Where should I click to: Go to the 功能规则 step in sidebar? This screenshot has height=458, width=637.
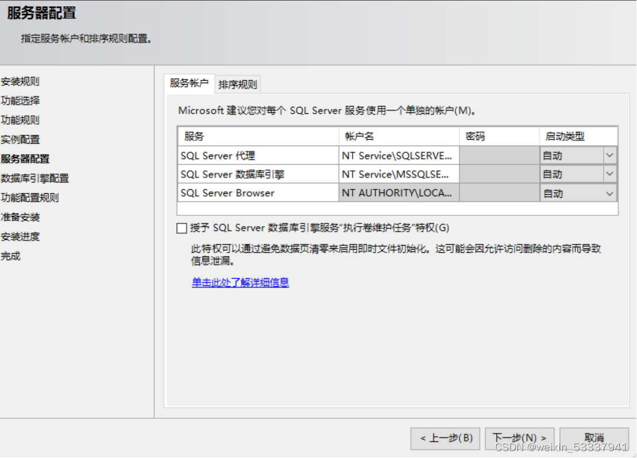(20, 120)
